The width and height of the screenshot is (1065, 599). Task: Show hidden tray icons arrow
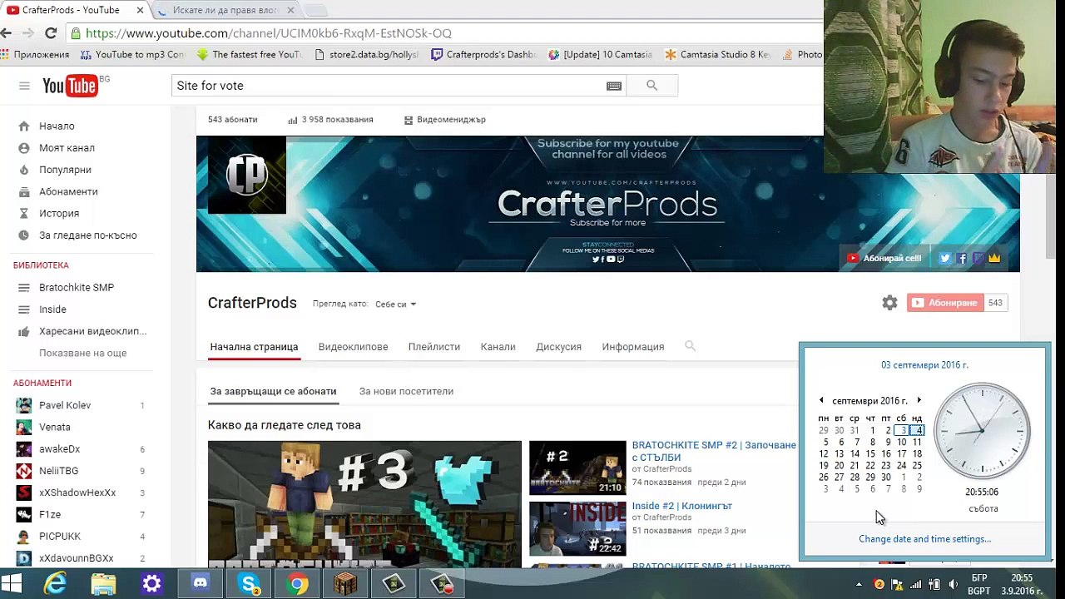860,584
